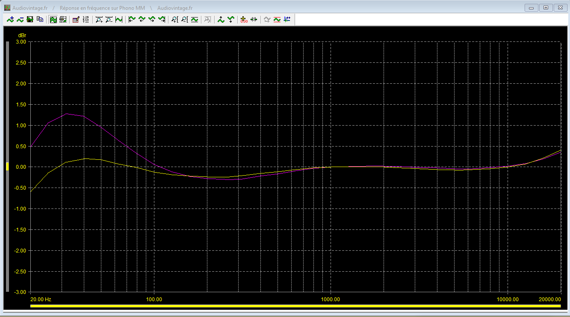Click the 0.00 vertical axis label

21,167
